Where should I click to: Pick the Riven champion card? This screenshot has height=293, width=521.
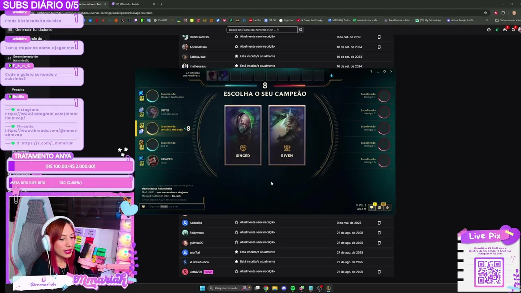[x=287, y=135]
